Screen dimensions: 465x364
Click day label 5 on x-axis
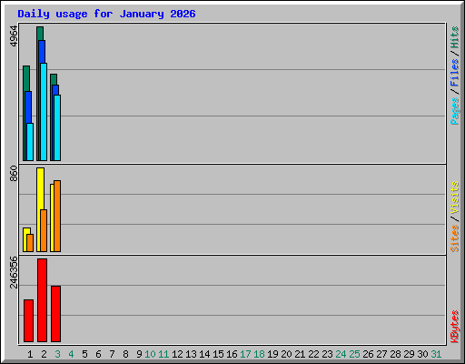pos(84,354)
